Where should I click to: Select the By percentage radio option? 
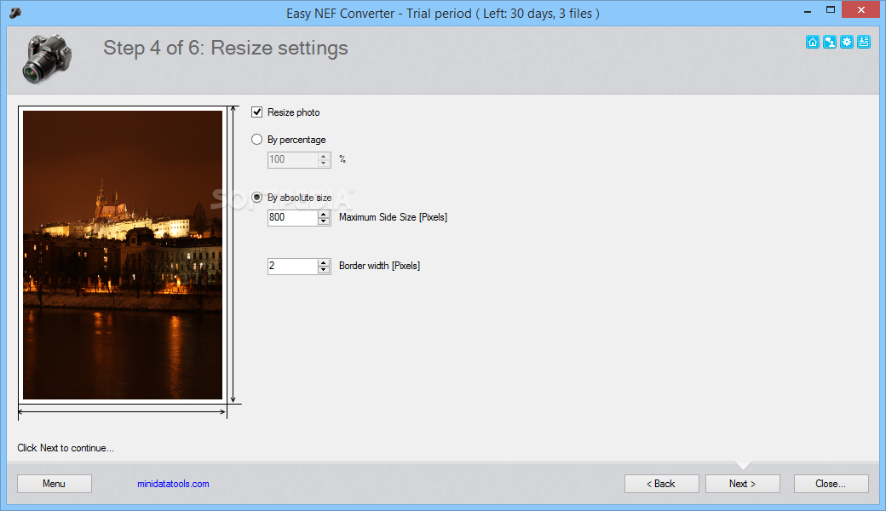coord(257,139)
